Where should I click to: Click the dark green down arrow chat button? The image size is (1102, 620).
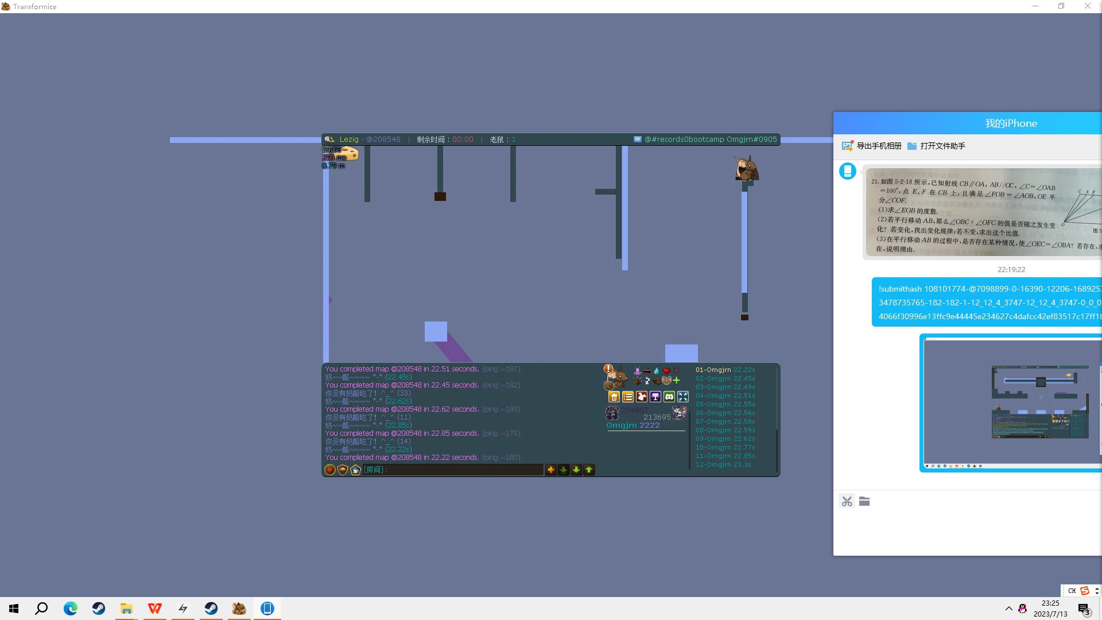[x=564, y=470]
